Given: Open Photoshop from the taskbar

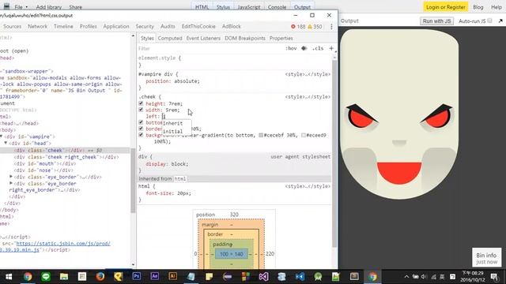Looking at the screenshot, I should [137, 277].
